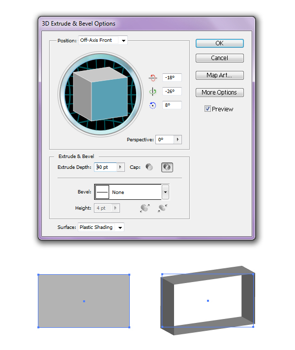
Task: Click the Perspective angle input field
Action: pos(165,139)
